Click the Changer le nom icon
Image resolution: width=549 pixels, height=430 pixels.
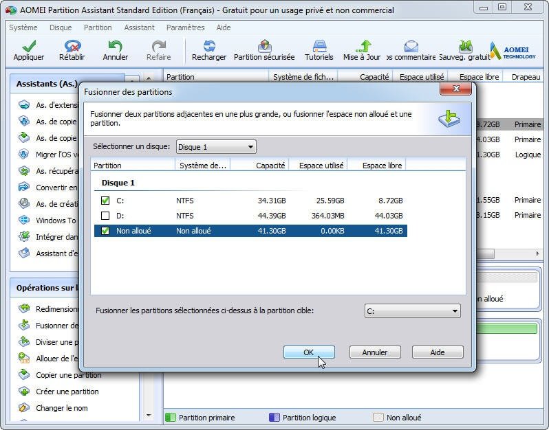[x=24, y=407]
